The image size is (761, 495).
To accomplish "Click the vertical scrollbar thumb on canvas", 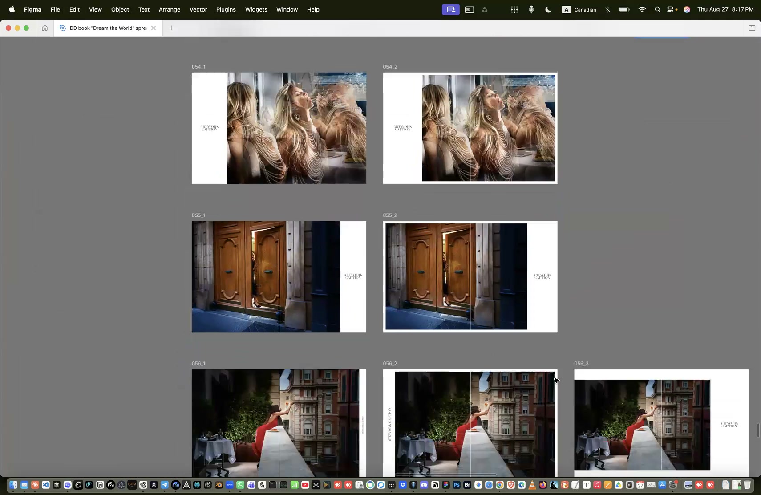I will pyautogui.click(x=758, y=430).
